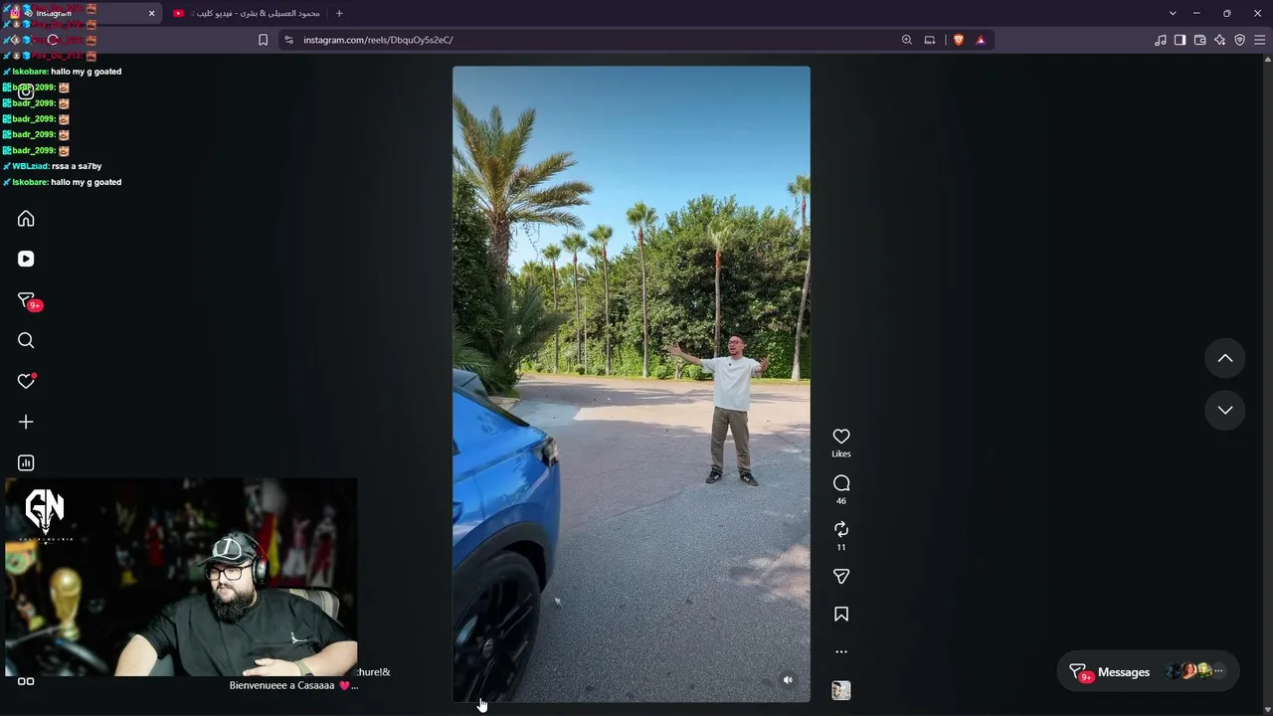Open the bottom-left more options icon in sidebar

(x=26, y=681)
